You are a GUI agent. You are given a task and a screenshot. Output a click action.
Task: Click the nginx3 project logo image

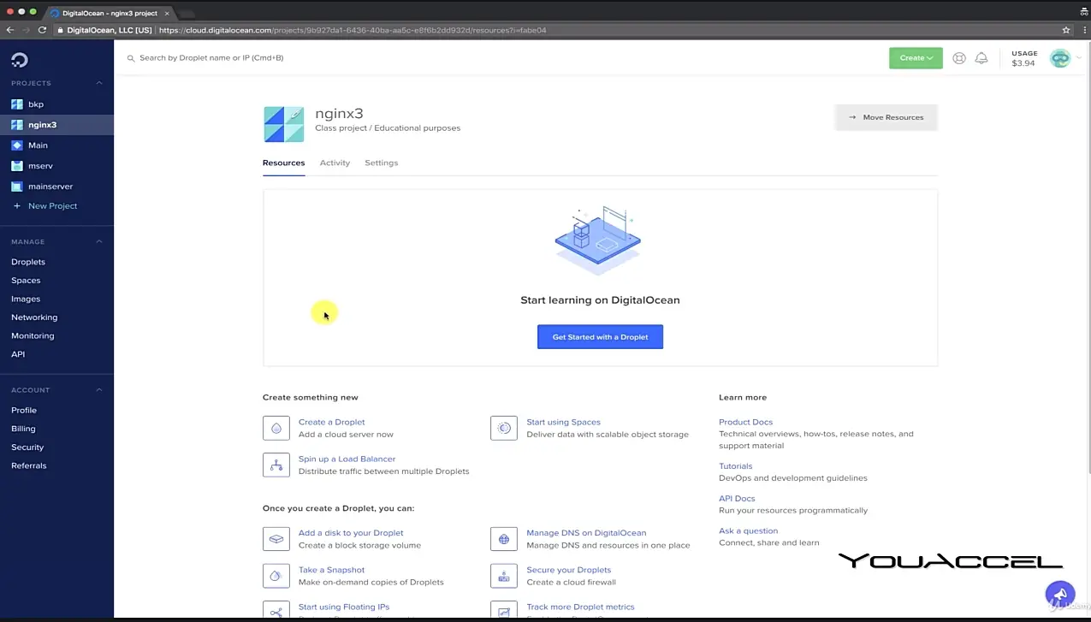[x=284, y=124]
